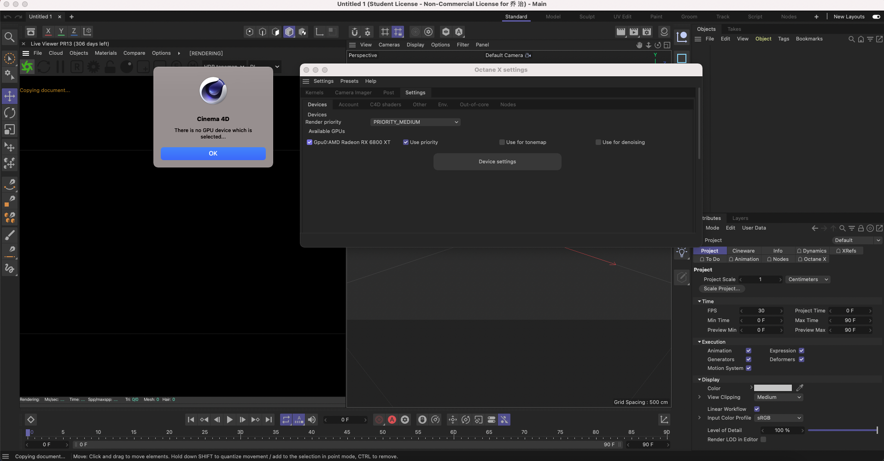Open the Objects panel search icon
Screen dimensions: 884x461
852,39
